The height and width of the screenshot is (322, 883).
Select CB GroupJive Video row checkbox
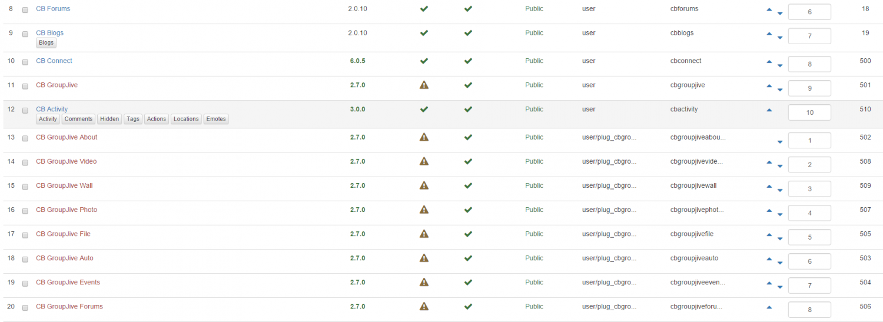pos(25,163)
